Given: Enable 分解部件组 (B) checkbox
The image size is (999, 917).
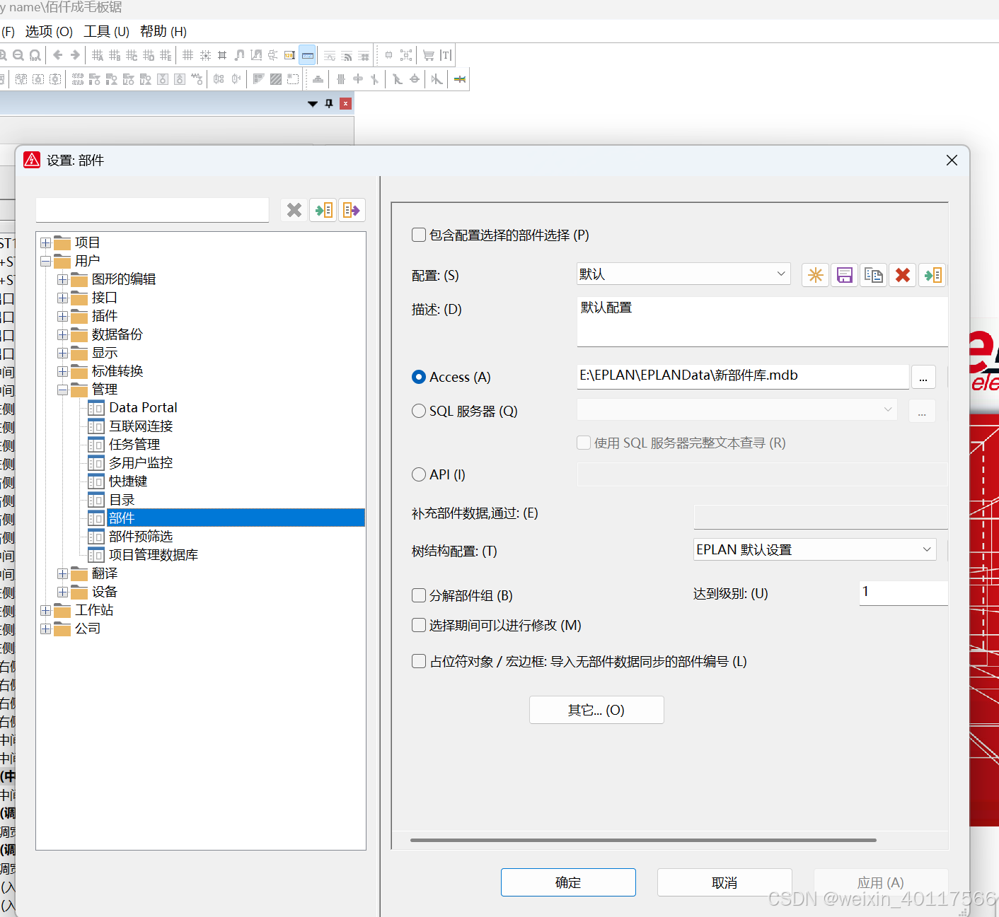Looking at the screenshot, I should (x=419, y=595).
